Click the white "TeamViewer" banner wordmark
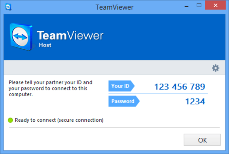Screen dimensions: 229x154 click(70, 36)
